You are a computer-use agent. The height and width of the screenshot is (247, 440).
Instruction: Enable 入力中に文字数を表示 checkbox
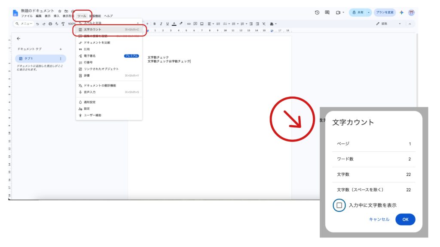pos(339,205)
